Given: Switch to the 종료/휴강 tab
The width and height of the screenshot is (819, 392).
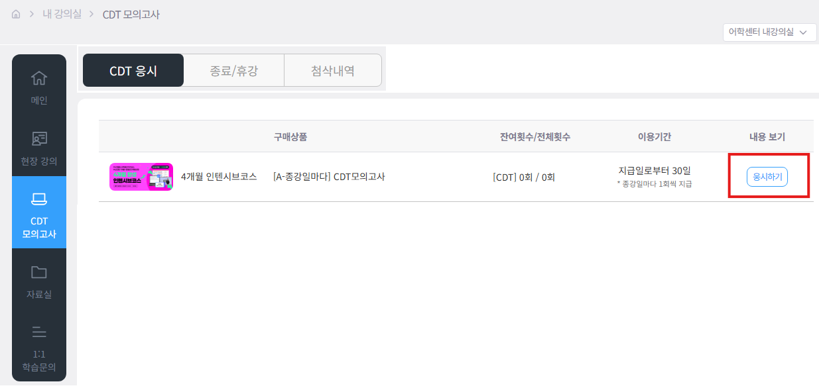Looking at the screenshot, I should click(233, 71).
